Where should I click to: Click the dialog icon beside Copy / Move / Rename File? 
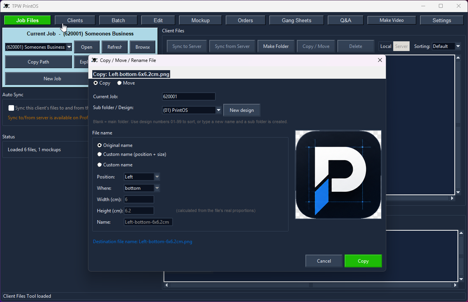click(95, 60)
